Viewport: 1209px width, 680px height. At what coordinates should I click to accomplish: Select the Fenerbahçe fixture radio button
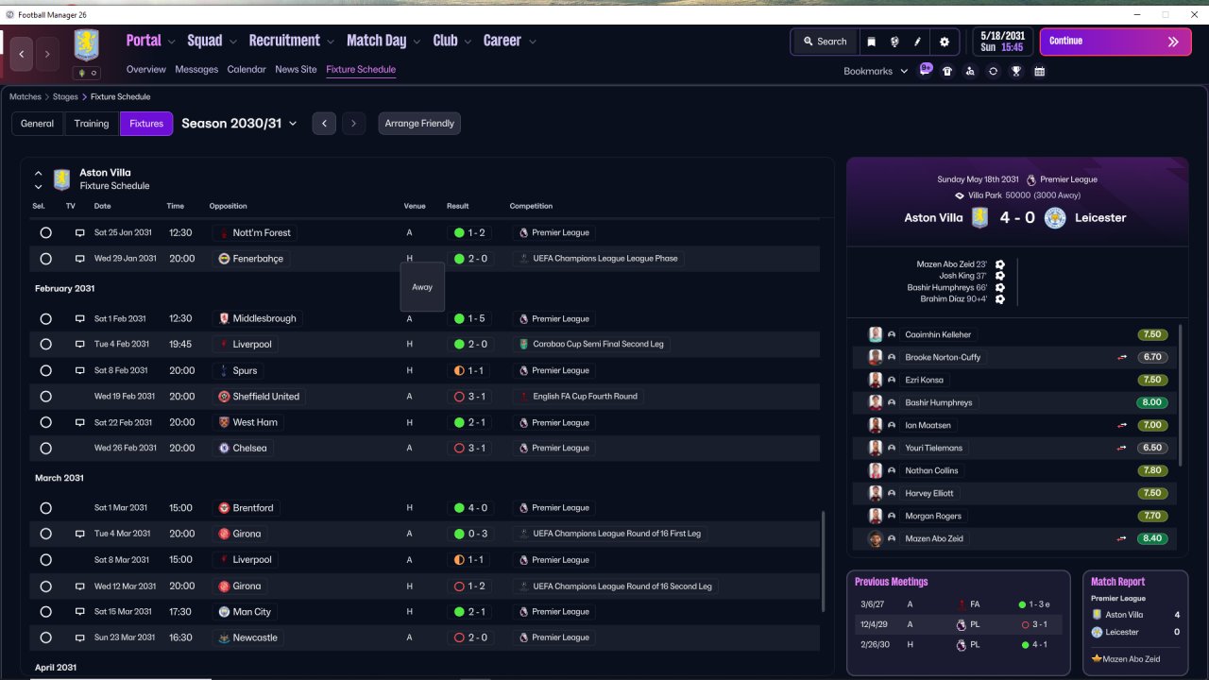pyautogui.click(x=45, y=259)
